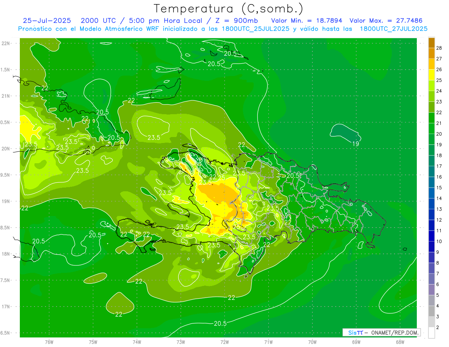Viewport: 449px width, 347px height.
Task: Click the 22N latitude axis label
Action: coord(6,43)
